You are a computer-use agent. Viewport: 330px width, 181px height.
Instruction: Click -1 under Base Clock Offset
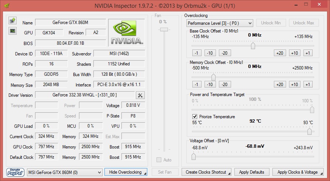[x=197, y=53]
